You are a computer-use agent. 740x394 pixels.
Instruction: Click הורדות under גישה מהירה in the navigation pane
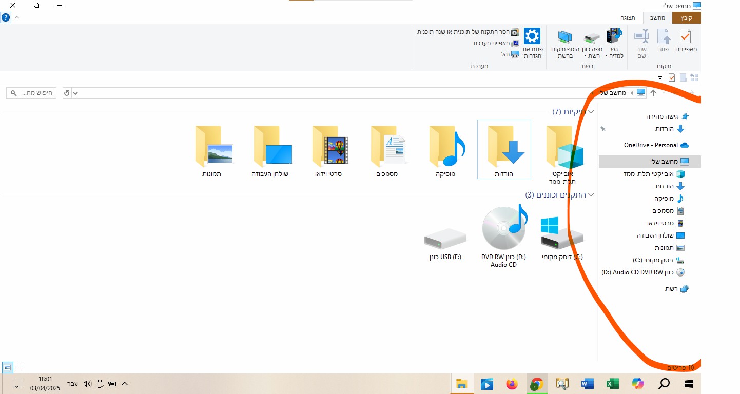tap(670, 129)
